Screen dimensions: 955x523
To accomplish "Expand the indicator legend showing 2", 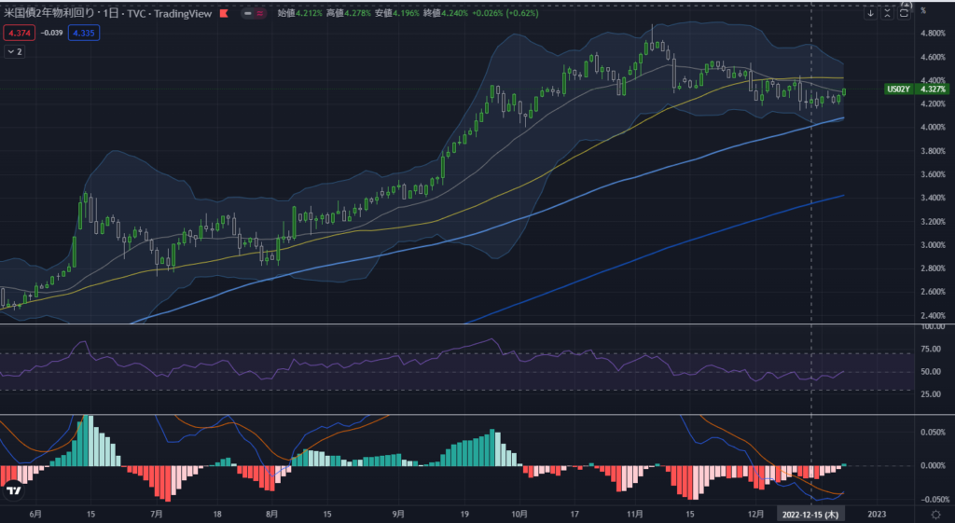I will point(14,51).
